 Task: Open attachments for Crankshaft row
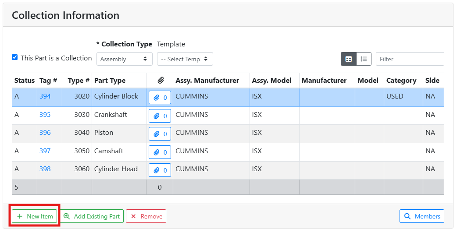point(160,116)
